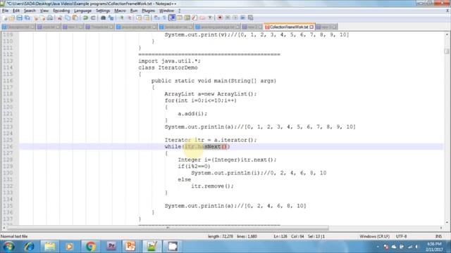Click the Copy toolbar icon

coord(68,18)
